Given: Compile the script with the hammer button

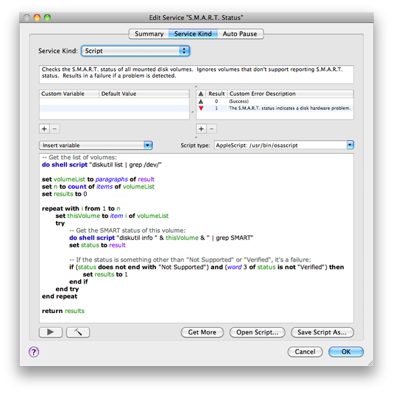Looking at the screenshot, I should point(78,332).
